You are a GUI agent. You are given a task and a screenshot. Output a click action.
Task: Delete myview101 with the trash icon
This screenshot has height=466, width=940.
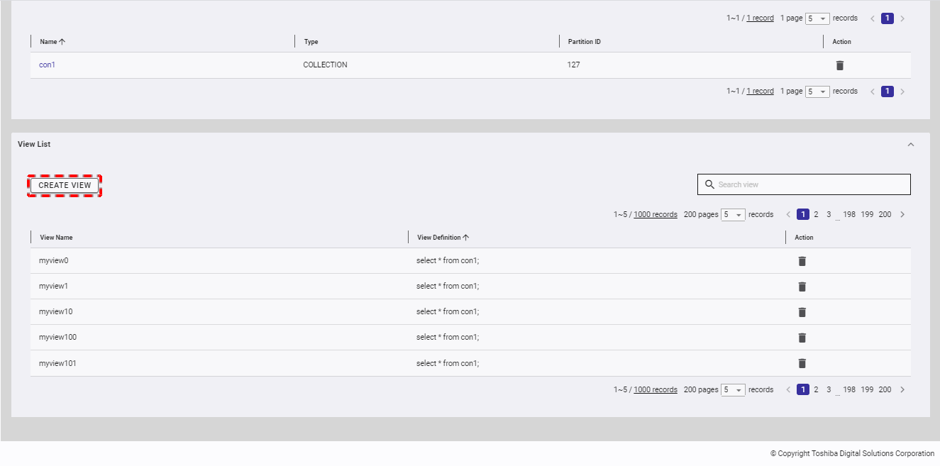click(802, 363)
